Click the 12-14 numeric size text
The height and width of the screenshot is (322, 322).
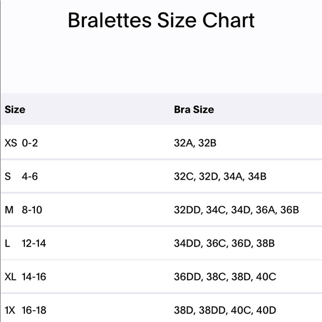pos(34,243)
